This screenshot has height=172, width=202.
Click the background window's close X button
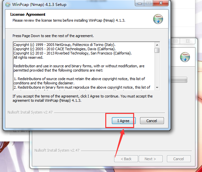click(x=188, y=41)
